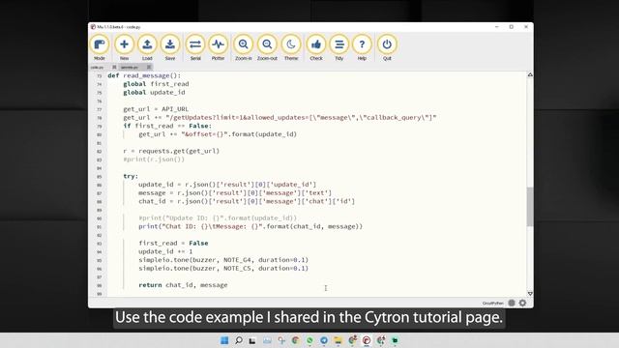This screenshot has height=348, width=619.
Task: Close the second editor tab
Action: point(148,67)
